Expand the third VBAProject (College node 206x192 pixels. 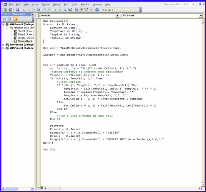click(x=3, y=48)
